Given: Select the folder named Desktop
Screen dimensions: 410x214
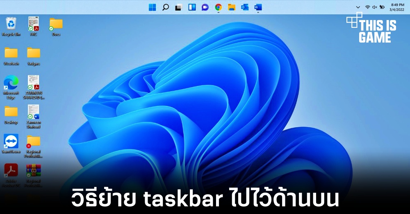Looking at the screenshot, I should click(x=11, y=115).
